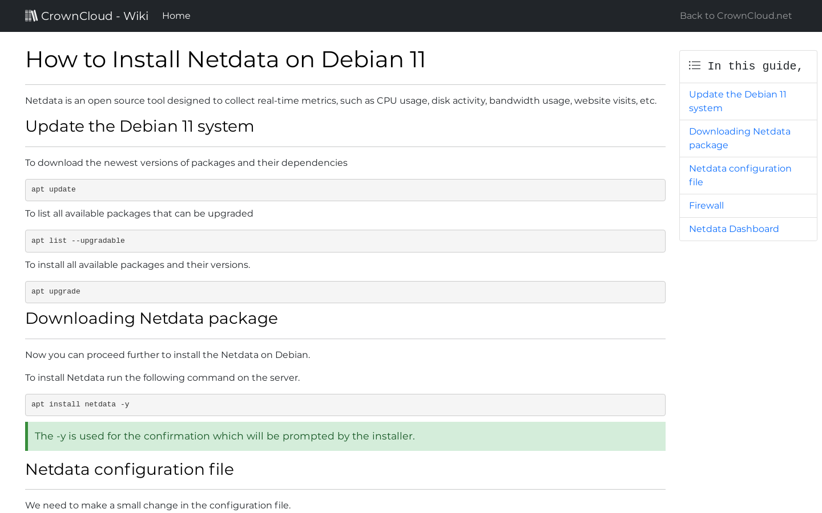Click the 'apt list --upgradable' code block
Viewport: 822px width, 513px height.
point(345,241)
